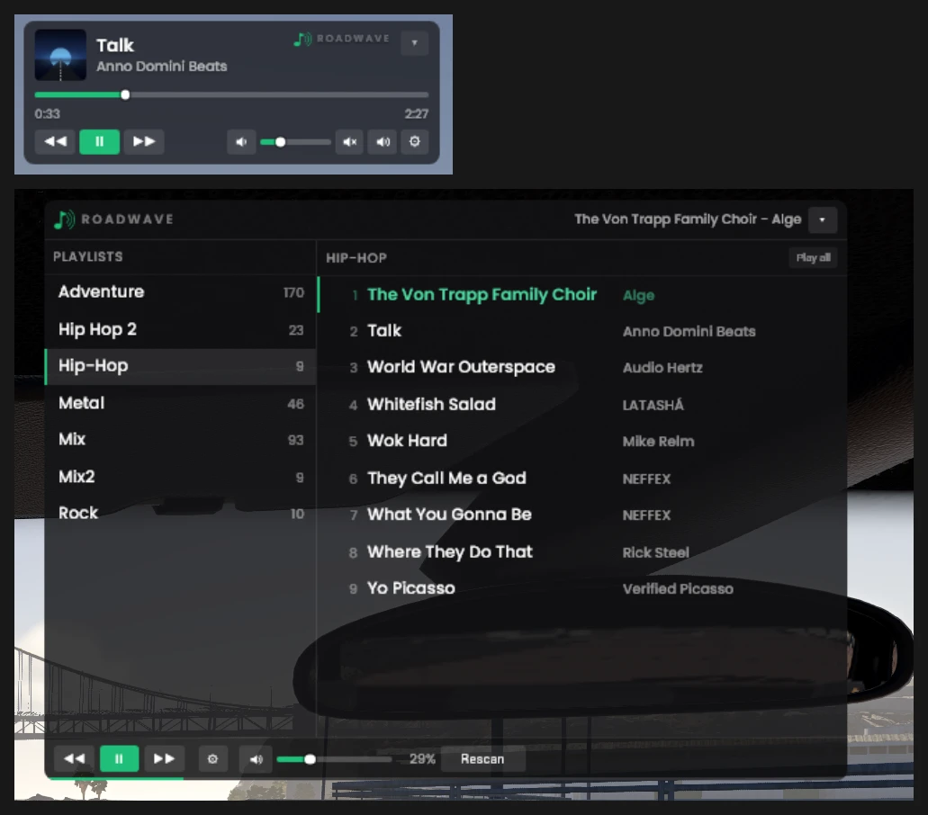928x815 pixels.
Task: Open the Hip Hop 2 playlist
Action: (x=181, y=329)
